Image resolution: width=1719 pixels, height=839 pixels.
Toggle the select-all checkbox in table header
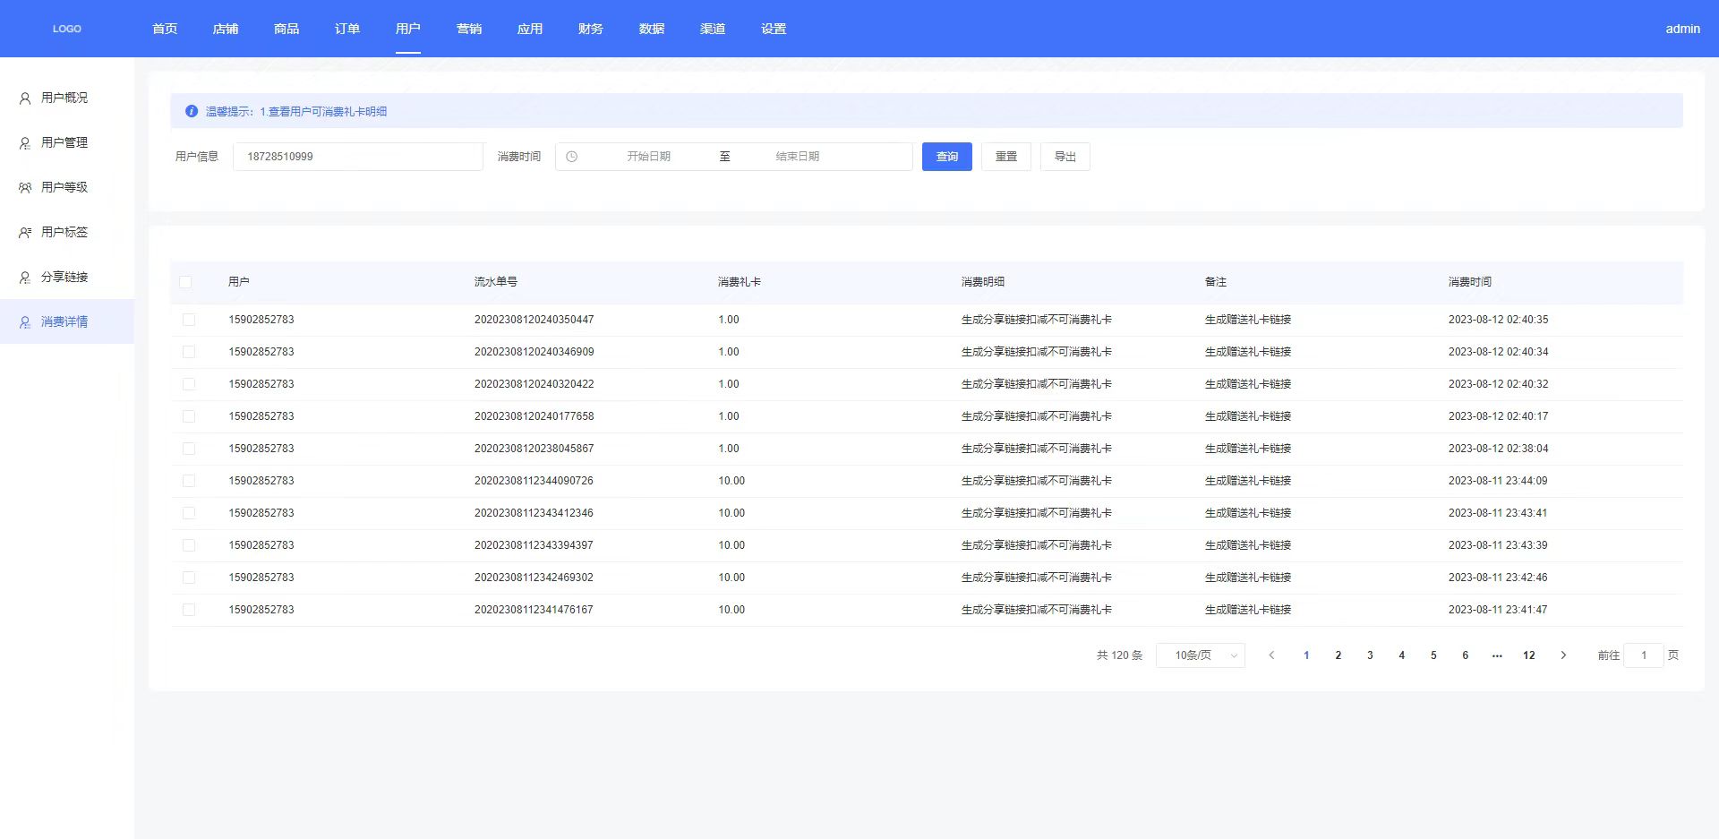pos(185,282)
